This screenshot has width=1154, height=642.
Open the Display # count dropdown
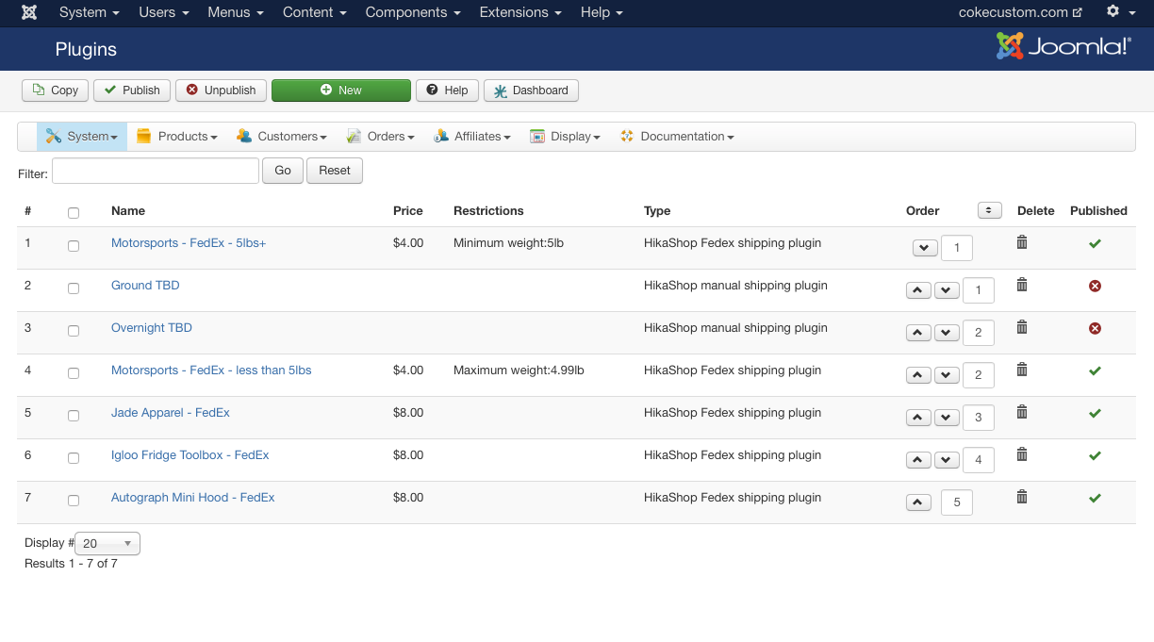[x=107, y=543]
